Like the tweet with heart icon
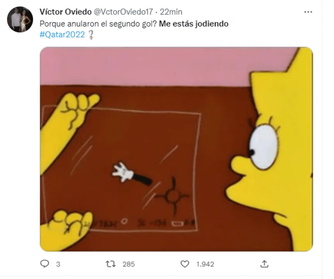Screen dimensions: 334x279 pyautogui.click(x=185, y=264)
